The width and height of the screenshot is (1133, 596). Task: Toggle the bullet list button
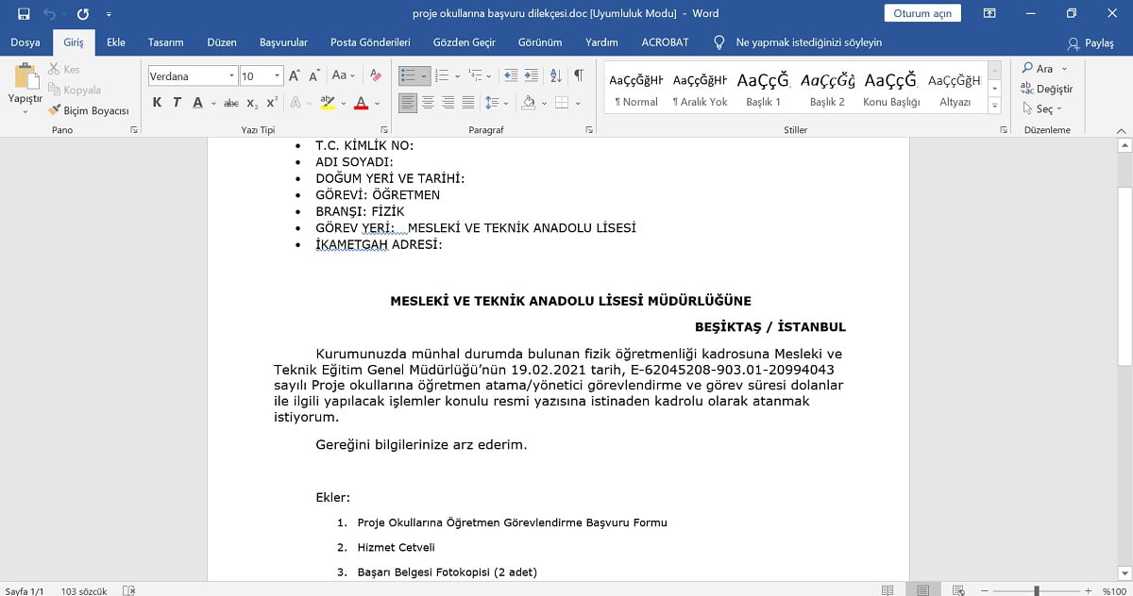[408, 75]
